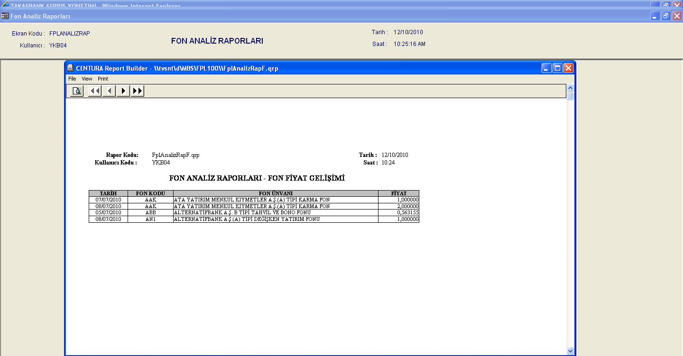Restore the Fon Analiz Raporları window
Image resolution: width=683 pixels, height=356 pixels.
(666, 16)
